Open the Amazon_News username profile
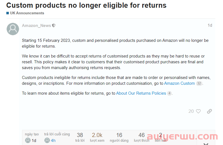Image resolution: width=223 pixels, height=145 pixels. tap(36, 26)
